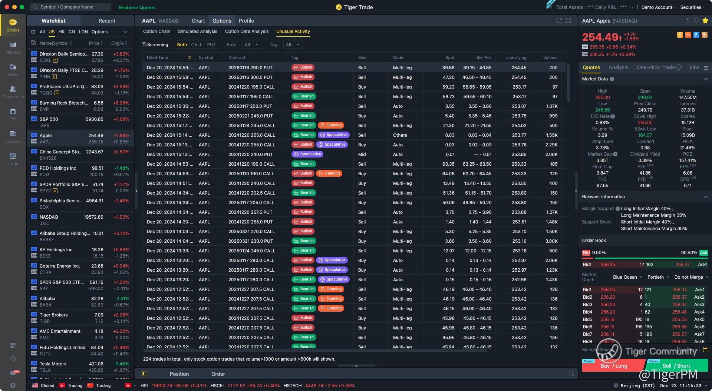The width and height of the screenshot is (712, 391).
Task: Select the Tesla Motors watchlist row
Action: [80, 367]
